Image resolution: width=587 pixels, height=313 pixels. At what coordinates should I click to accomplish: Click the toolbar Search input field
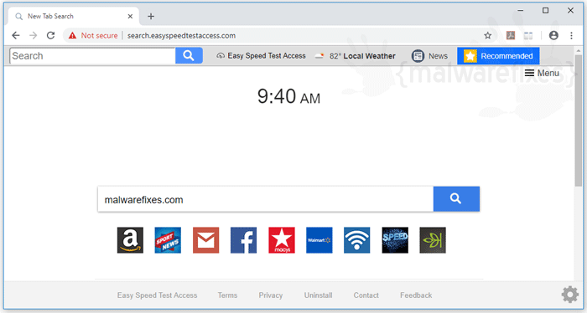[92, 56]
